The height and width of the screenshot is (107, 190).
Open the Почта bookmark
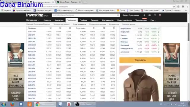tap(121, 10)
